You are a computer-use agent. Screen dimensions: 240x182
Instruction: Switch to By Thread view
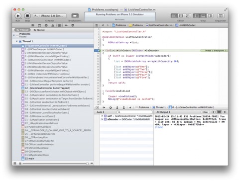[x=22, y=30]
